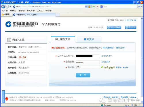Open the 文件(F) menu

5,11
